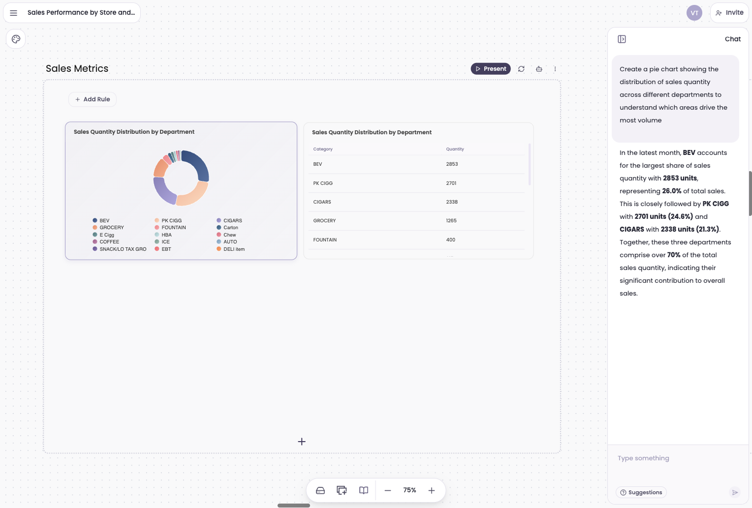Image resolution: width=752 pixels, height=508 pixels.
Task: Invite collaborators using the Invite button
Action: pyautogui.click(x=730, y=13)
